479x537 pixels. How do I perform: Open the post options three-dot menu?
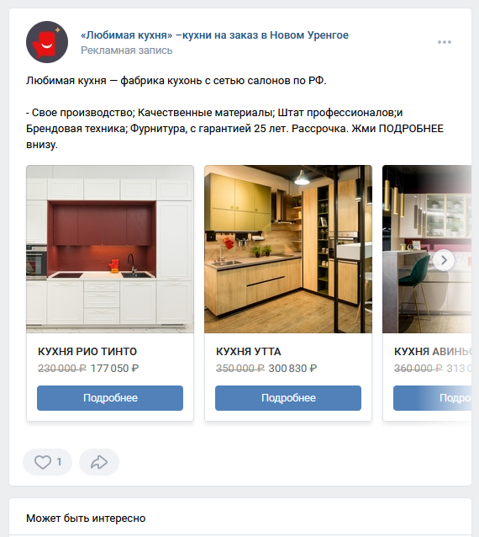445,42
